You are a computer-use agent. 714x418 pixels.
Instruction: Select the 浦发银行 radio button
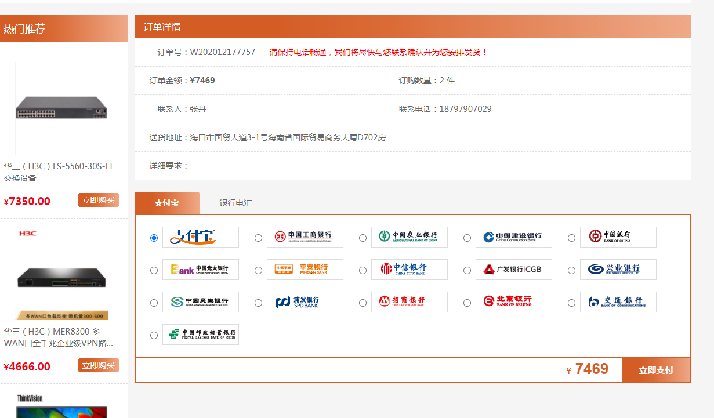[258, 303]
